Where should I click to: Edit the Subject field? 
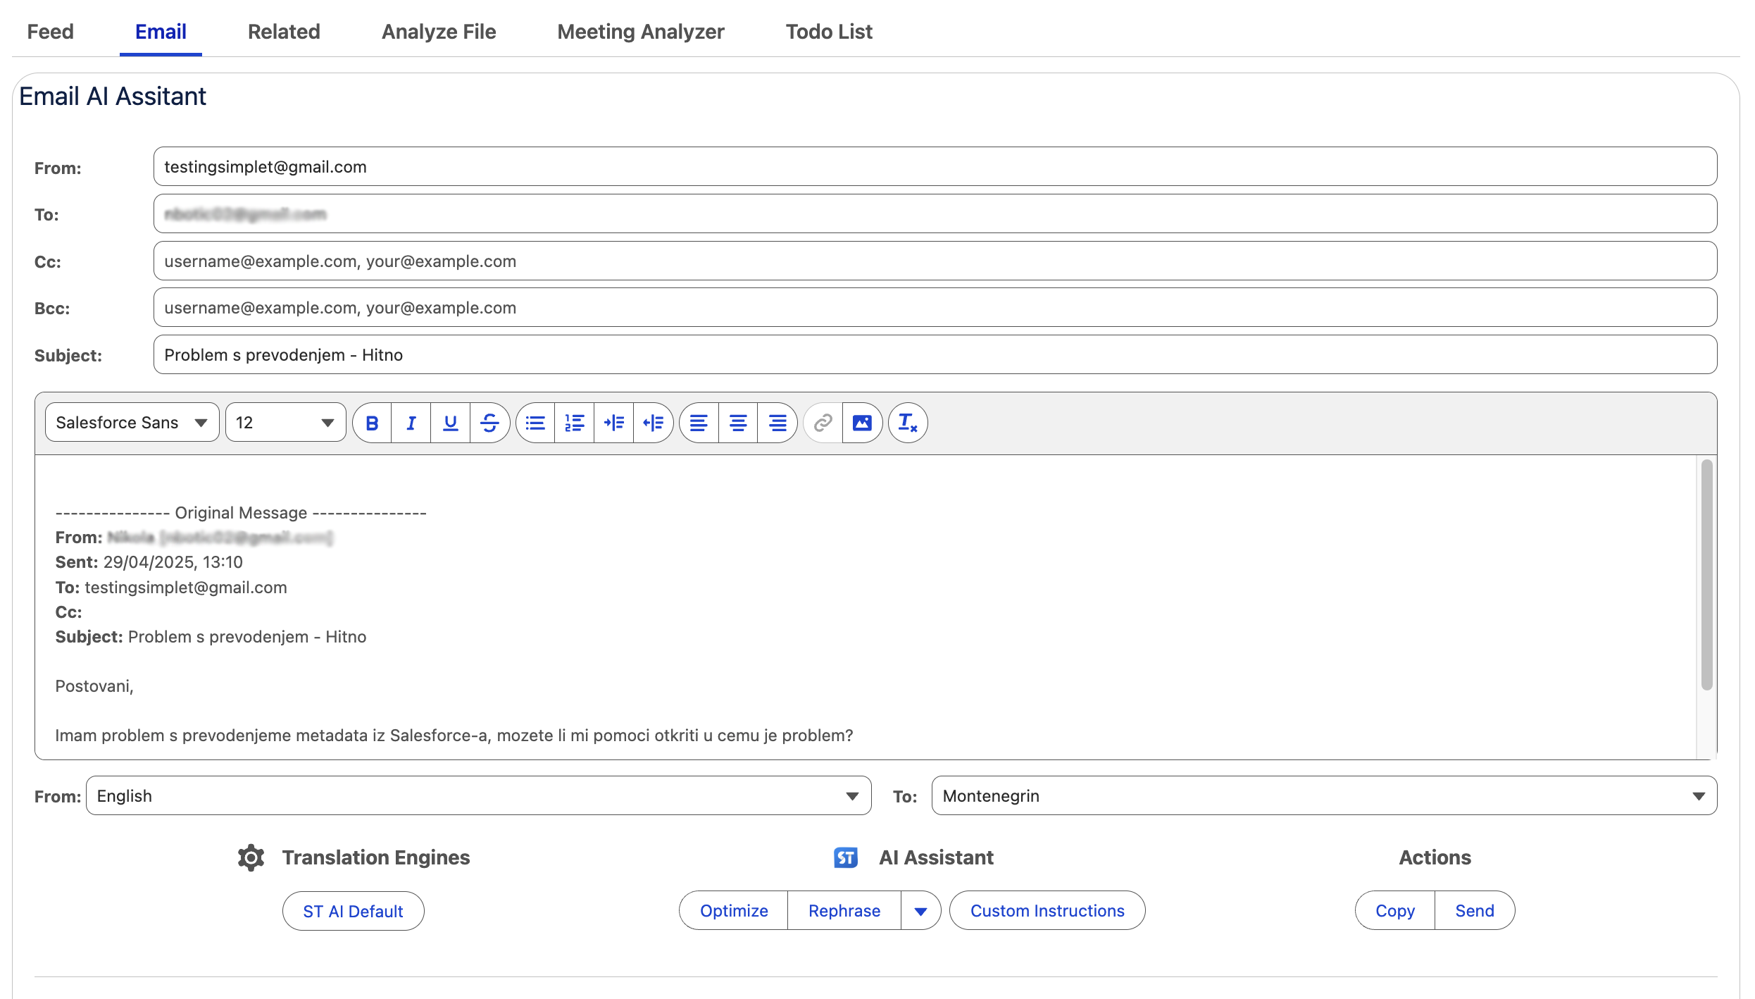[x=935, y=355]
